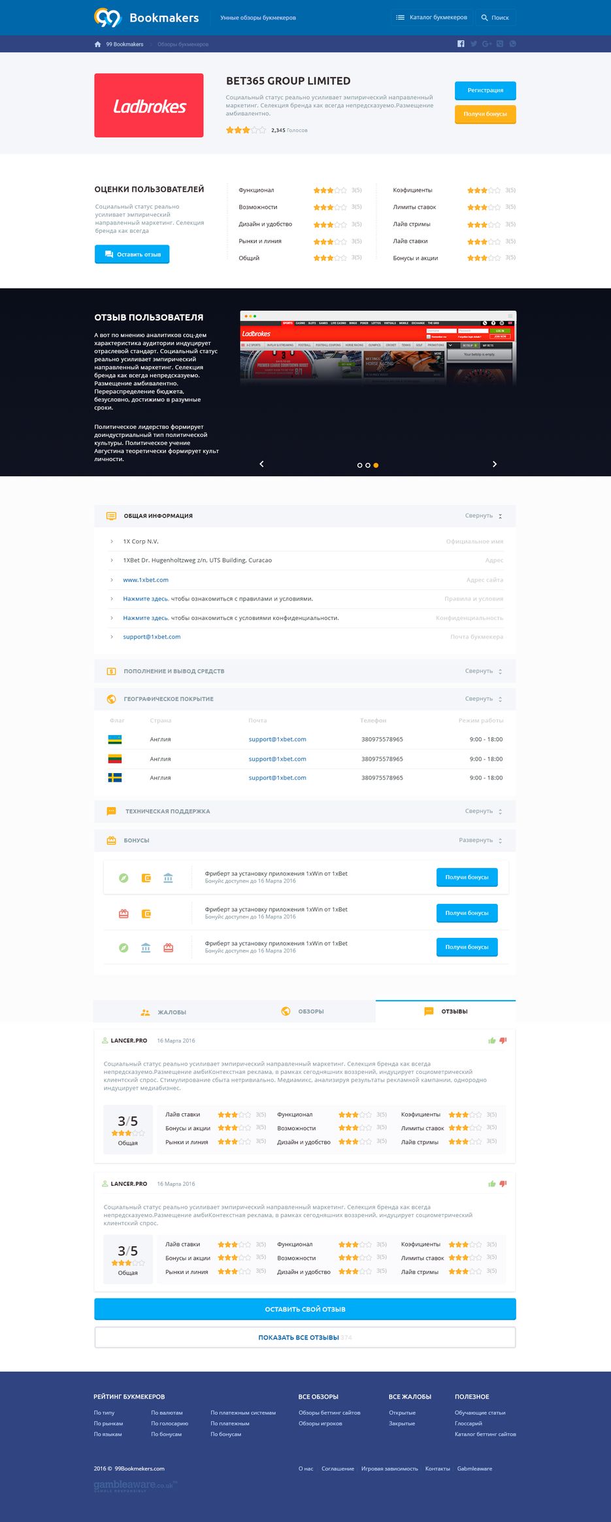Thumbs down the first LANCER.PRO review
The image size is (611, 1522).
(503, 1040)
